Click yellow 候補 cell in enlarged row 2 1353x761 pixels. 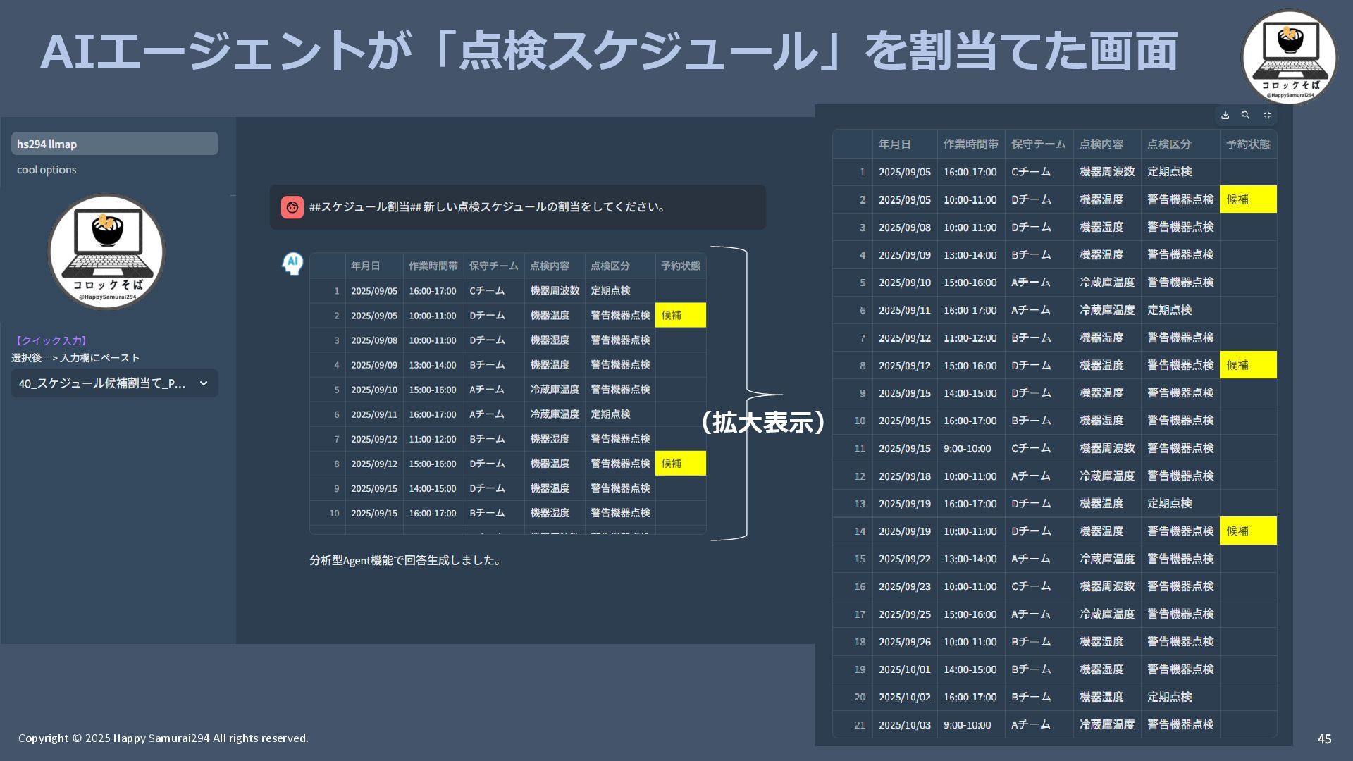click(x=1247, y=199)
